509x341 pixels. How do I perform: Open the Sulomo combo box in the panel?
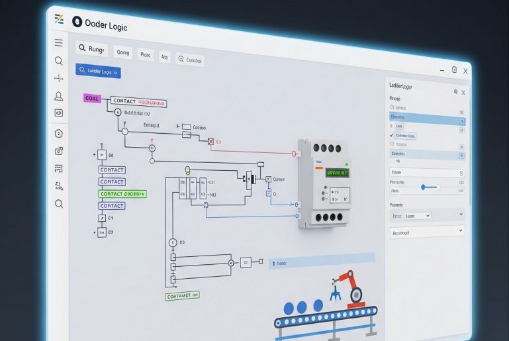pyautogui.click(x=418, y=216)
